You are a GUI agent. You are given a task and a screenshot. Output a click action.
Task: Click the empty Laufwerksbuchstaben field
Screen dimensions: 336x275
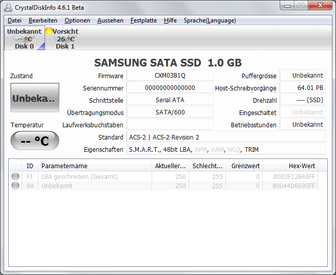tap(170, 124)
